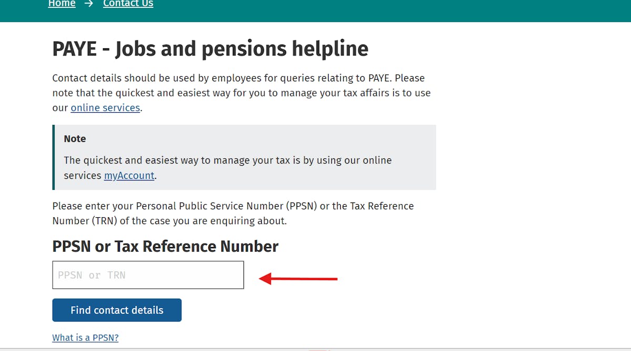Click the underline beneath the Home link

[x=62, y=8]
